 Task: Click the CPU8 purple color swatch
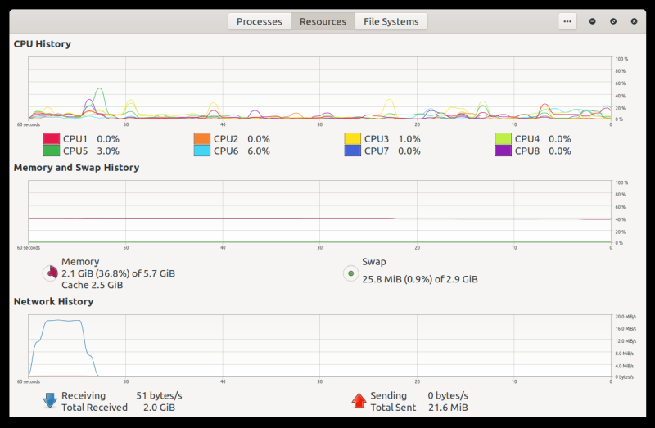[x=503, y=151]
